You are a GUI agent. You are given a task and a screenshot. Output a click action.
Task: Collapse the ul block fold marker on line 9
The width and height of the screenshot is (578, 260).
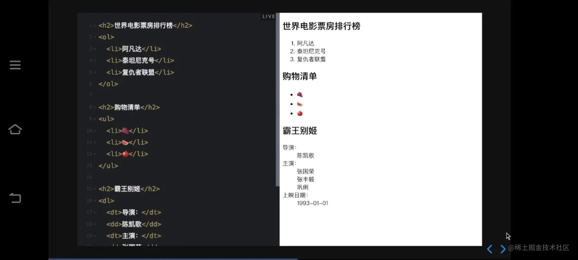94,119
